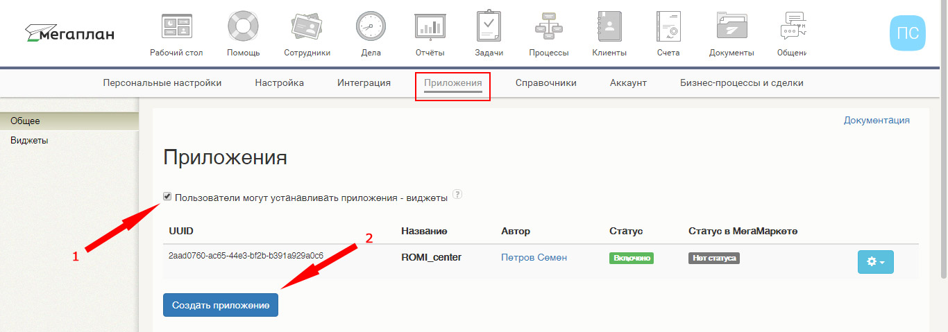Click the Создать приложение button

tap(221, 305)
